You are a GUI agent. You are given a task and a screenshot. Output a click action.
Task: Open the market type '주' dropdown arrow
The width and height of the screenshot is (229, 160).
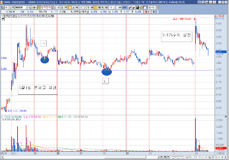(x=9, y=8)
